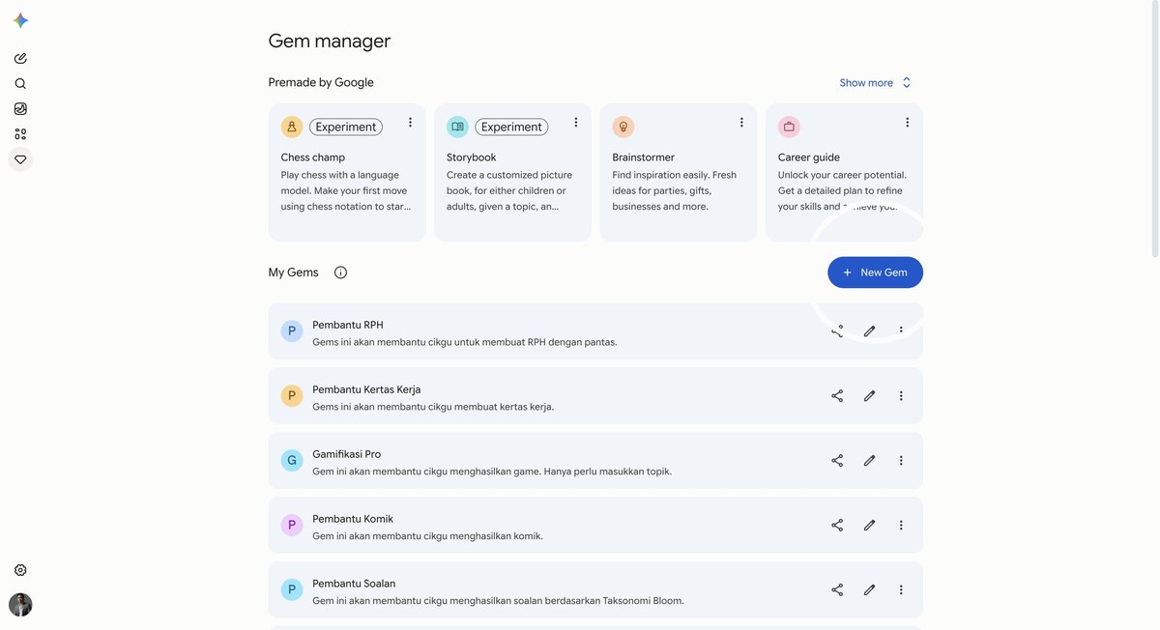This screenshot has height=630, width=1160.
Task: Share the Pembantu Komik gem
Action: coord(837,526)
